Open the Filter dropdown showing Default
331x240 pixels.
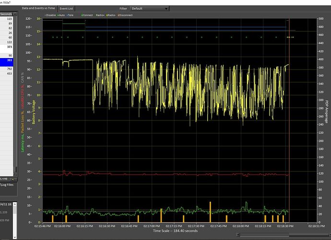pyautogui.click(x=150, y=9)
